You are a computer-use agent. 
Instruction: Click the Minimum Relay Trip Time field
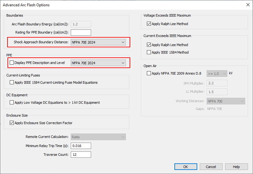81,146
